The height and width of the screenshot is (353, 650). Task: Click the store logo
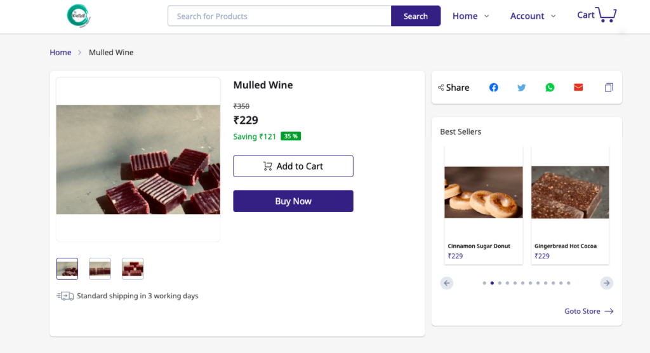click(79, 16)
